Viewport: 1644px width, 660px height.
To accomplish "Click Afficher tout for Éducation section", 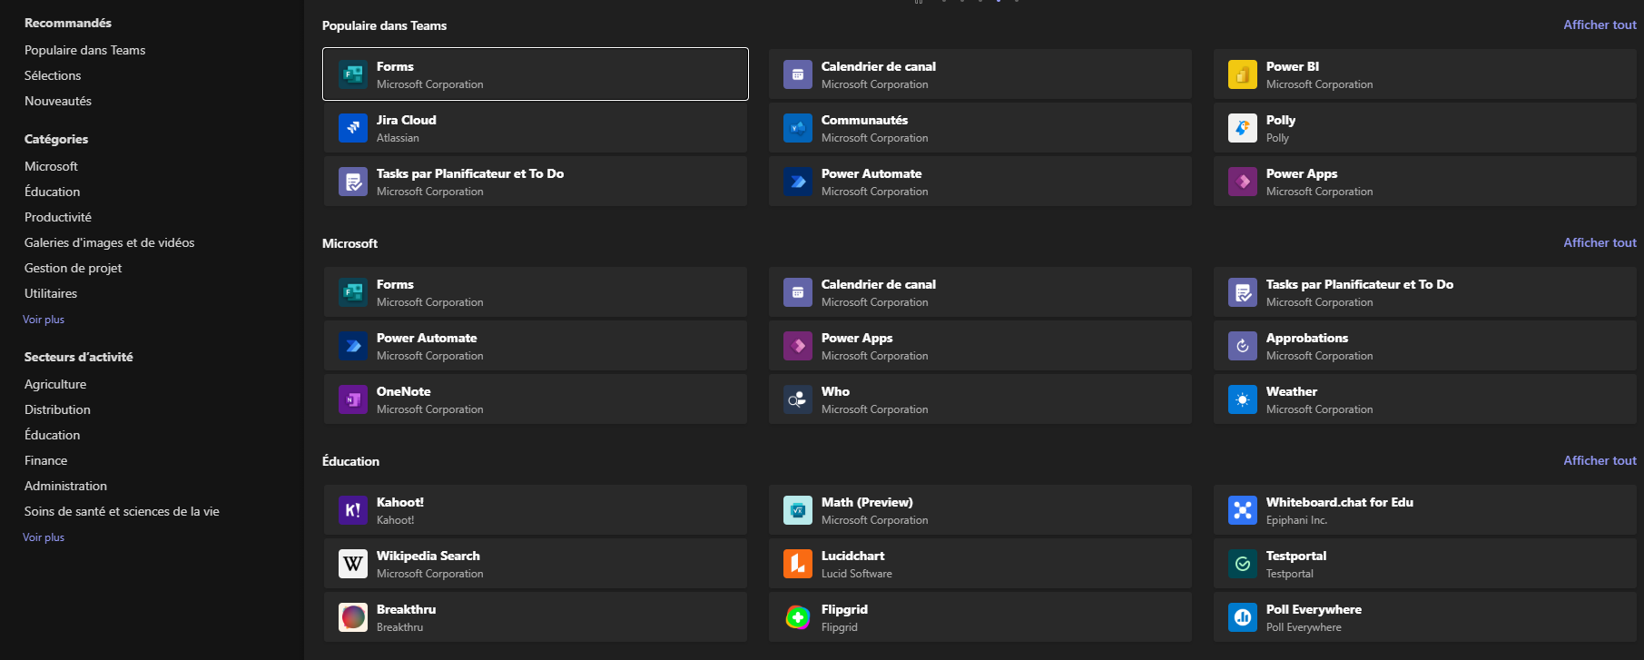I will tap(1600, 460).
